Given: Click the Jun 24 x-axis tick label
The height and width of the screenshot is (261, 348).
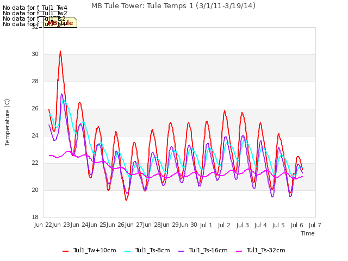Looking at the screenshot, I should tap(79, 225).
